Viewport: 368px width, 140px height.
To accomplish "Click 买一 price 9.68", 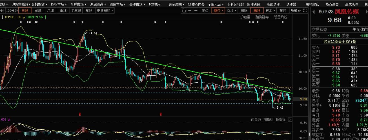I will [336, 69].
